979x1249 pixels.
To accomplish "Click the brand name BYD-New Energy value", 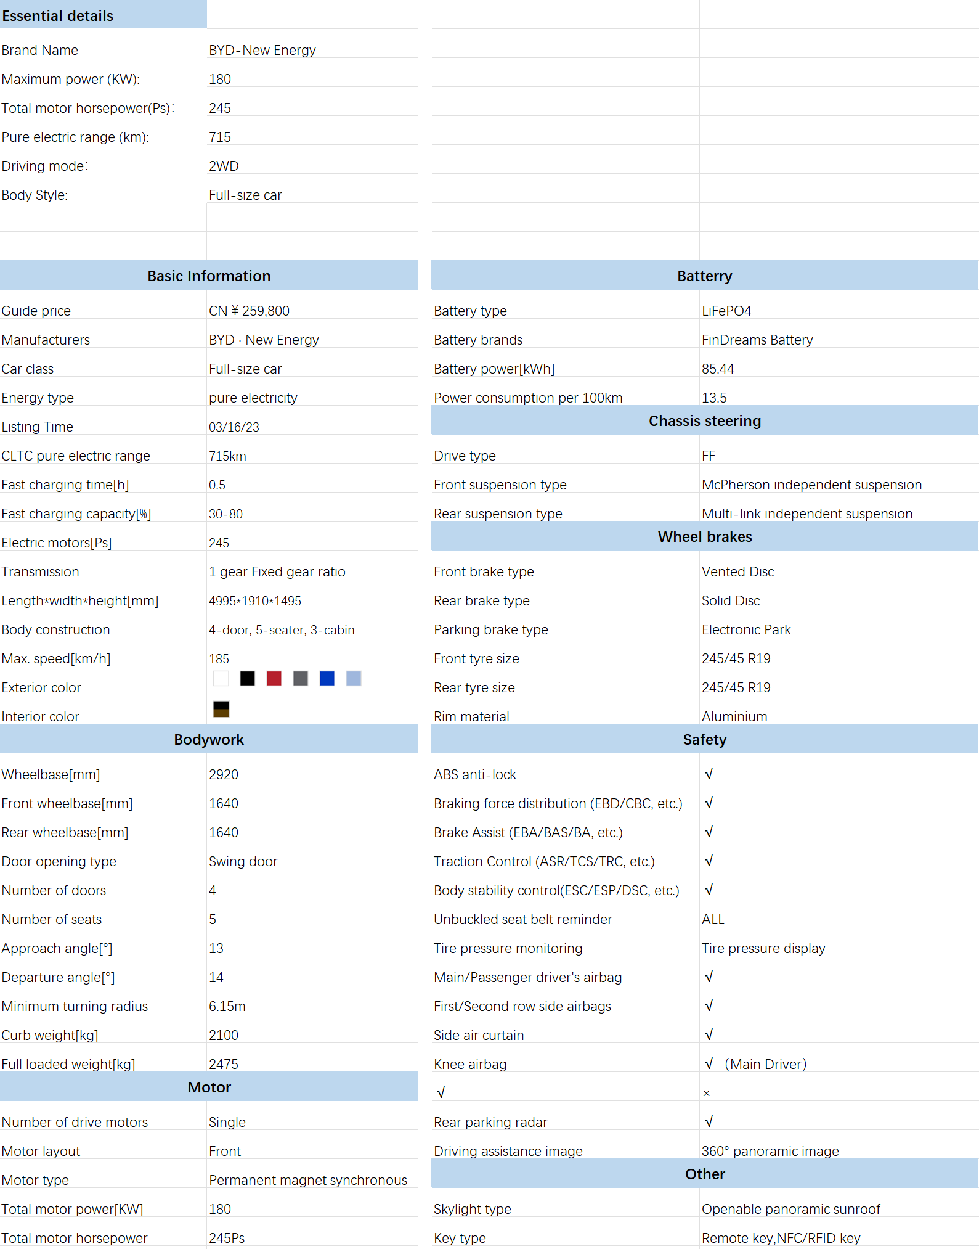I will click(262, 50).
